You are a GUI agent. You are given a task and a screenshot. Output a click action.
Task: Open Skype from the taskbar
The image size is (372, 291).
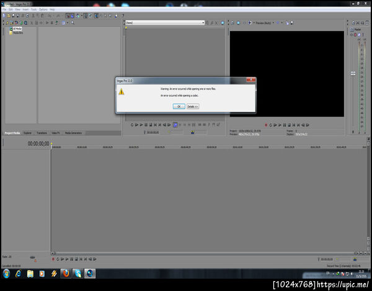(78, 274)
